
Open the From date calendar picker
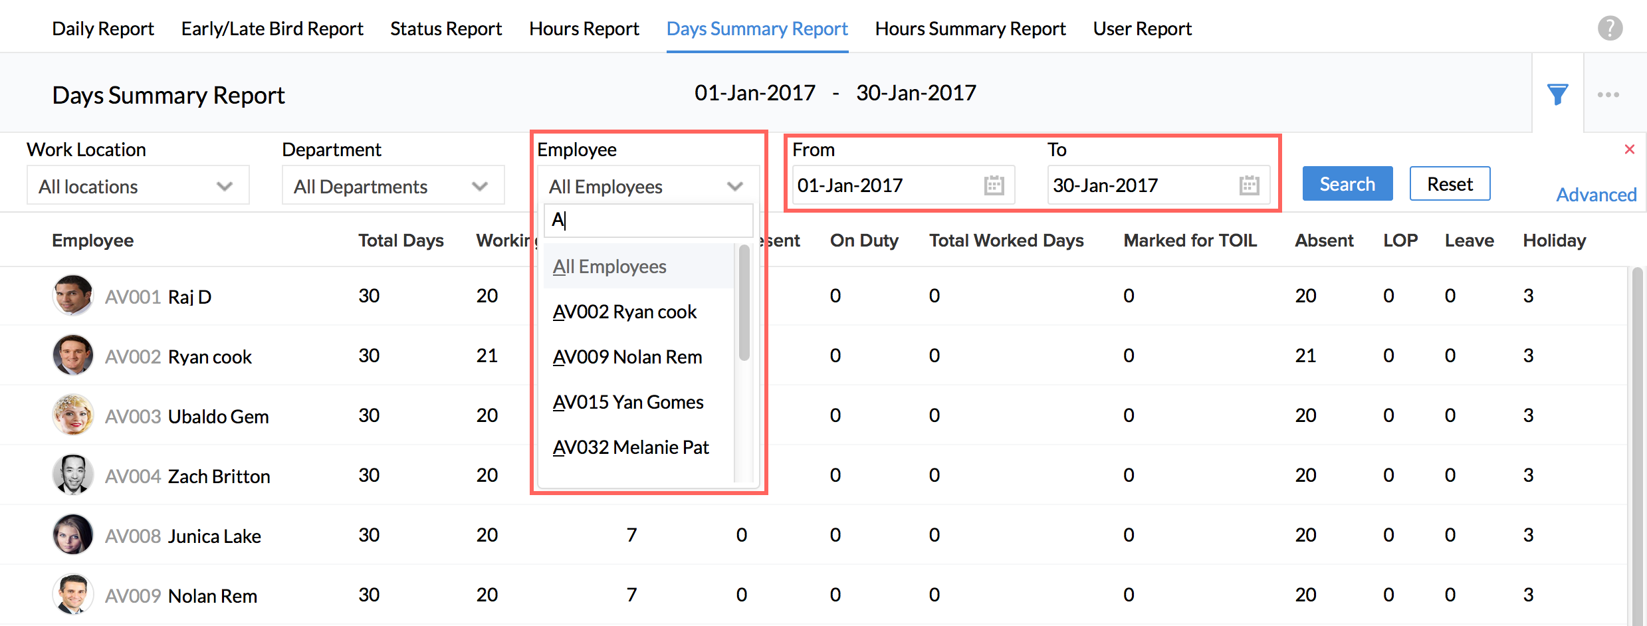click(994, 185)
